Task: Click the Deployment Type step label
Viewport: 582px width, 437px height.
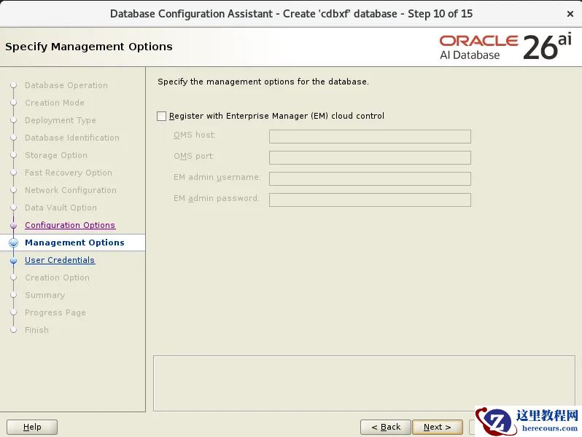Action: coord(61,120)
